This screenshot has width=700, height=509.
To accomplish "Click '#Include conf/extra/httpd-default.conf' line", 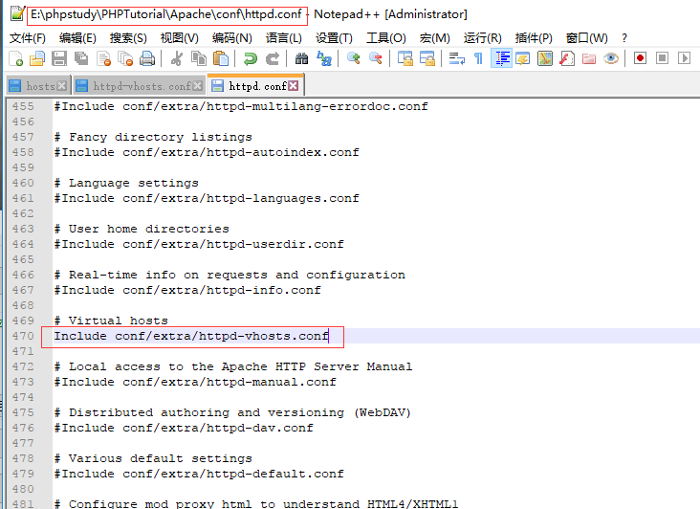I will (199, 475).
